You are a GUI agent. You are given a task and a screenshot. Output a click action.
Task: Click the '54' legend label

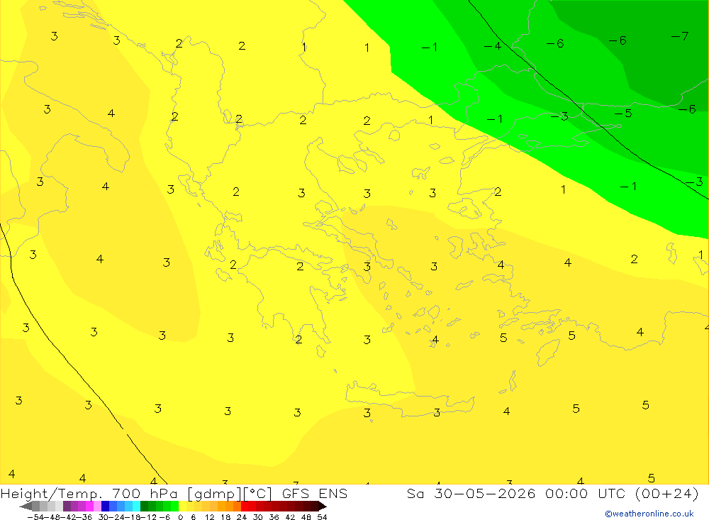click(322, 517)
